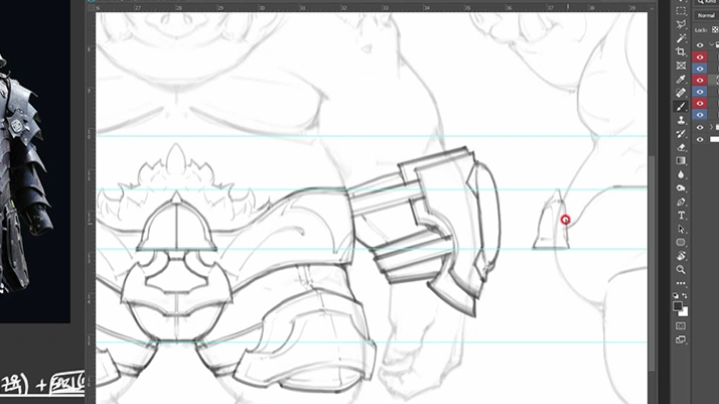
Task: Open the Normal blend mode dropdown
Action: 706,16
